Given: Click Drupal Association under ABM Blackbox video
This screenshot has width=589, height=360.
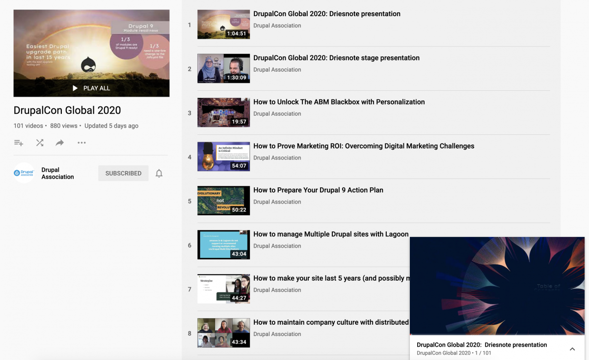Looking at the screenshot, I should coord(277,114).
